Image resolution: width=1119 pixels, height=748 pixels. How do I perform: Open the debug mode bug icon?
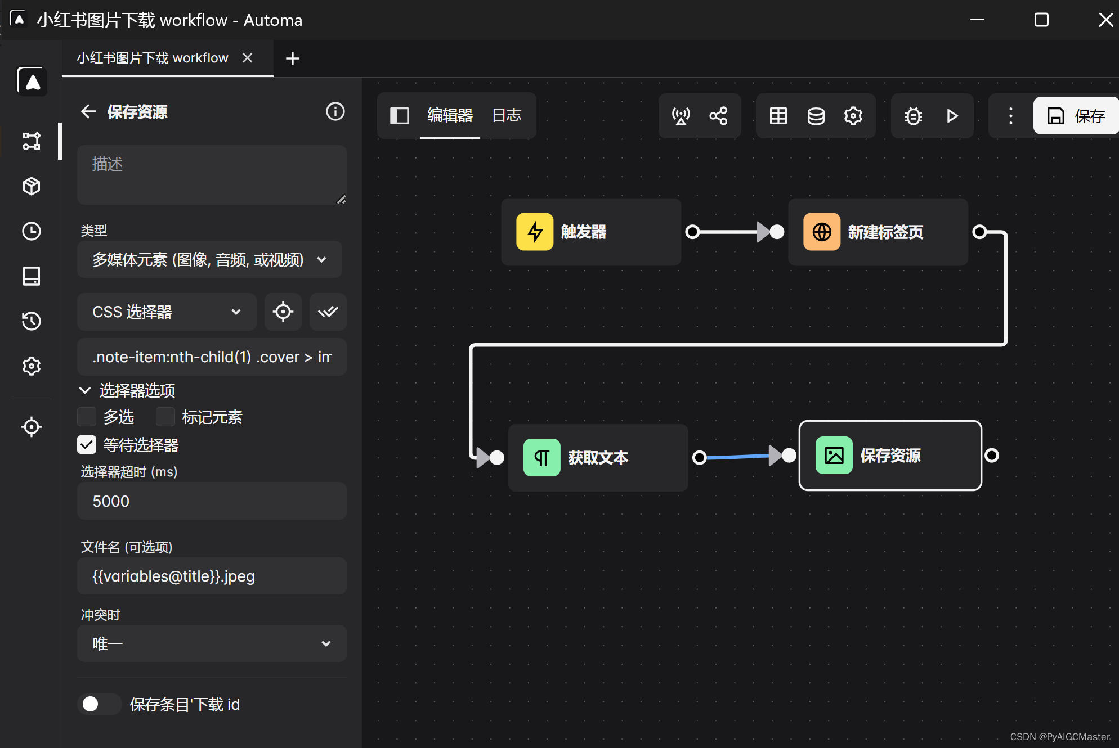click(913, 116)
